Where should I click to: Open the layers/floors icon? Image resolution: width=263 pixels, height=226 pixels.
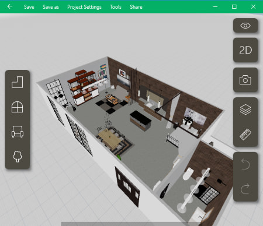(245, 110)
